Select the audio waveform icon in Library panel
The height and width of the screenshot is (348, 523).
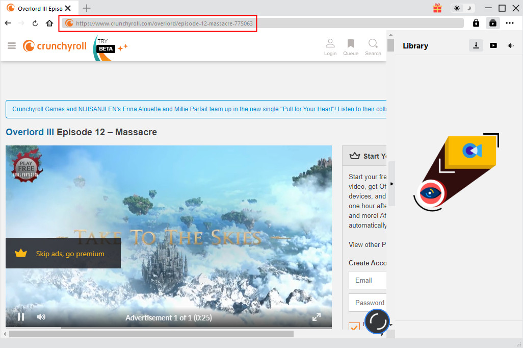click(510, 45)
